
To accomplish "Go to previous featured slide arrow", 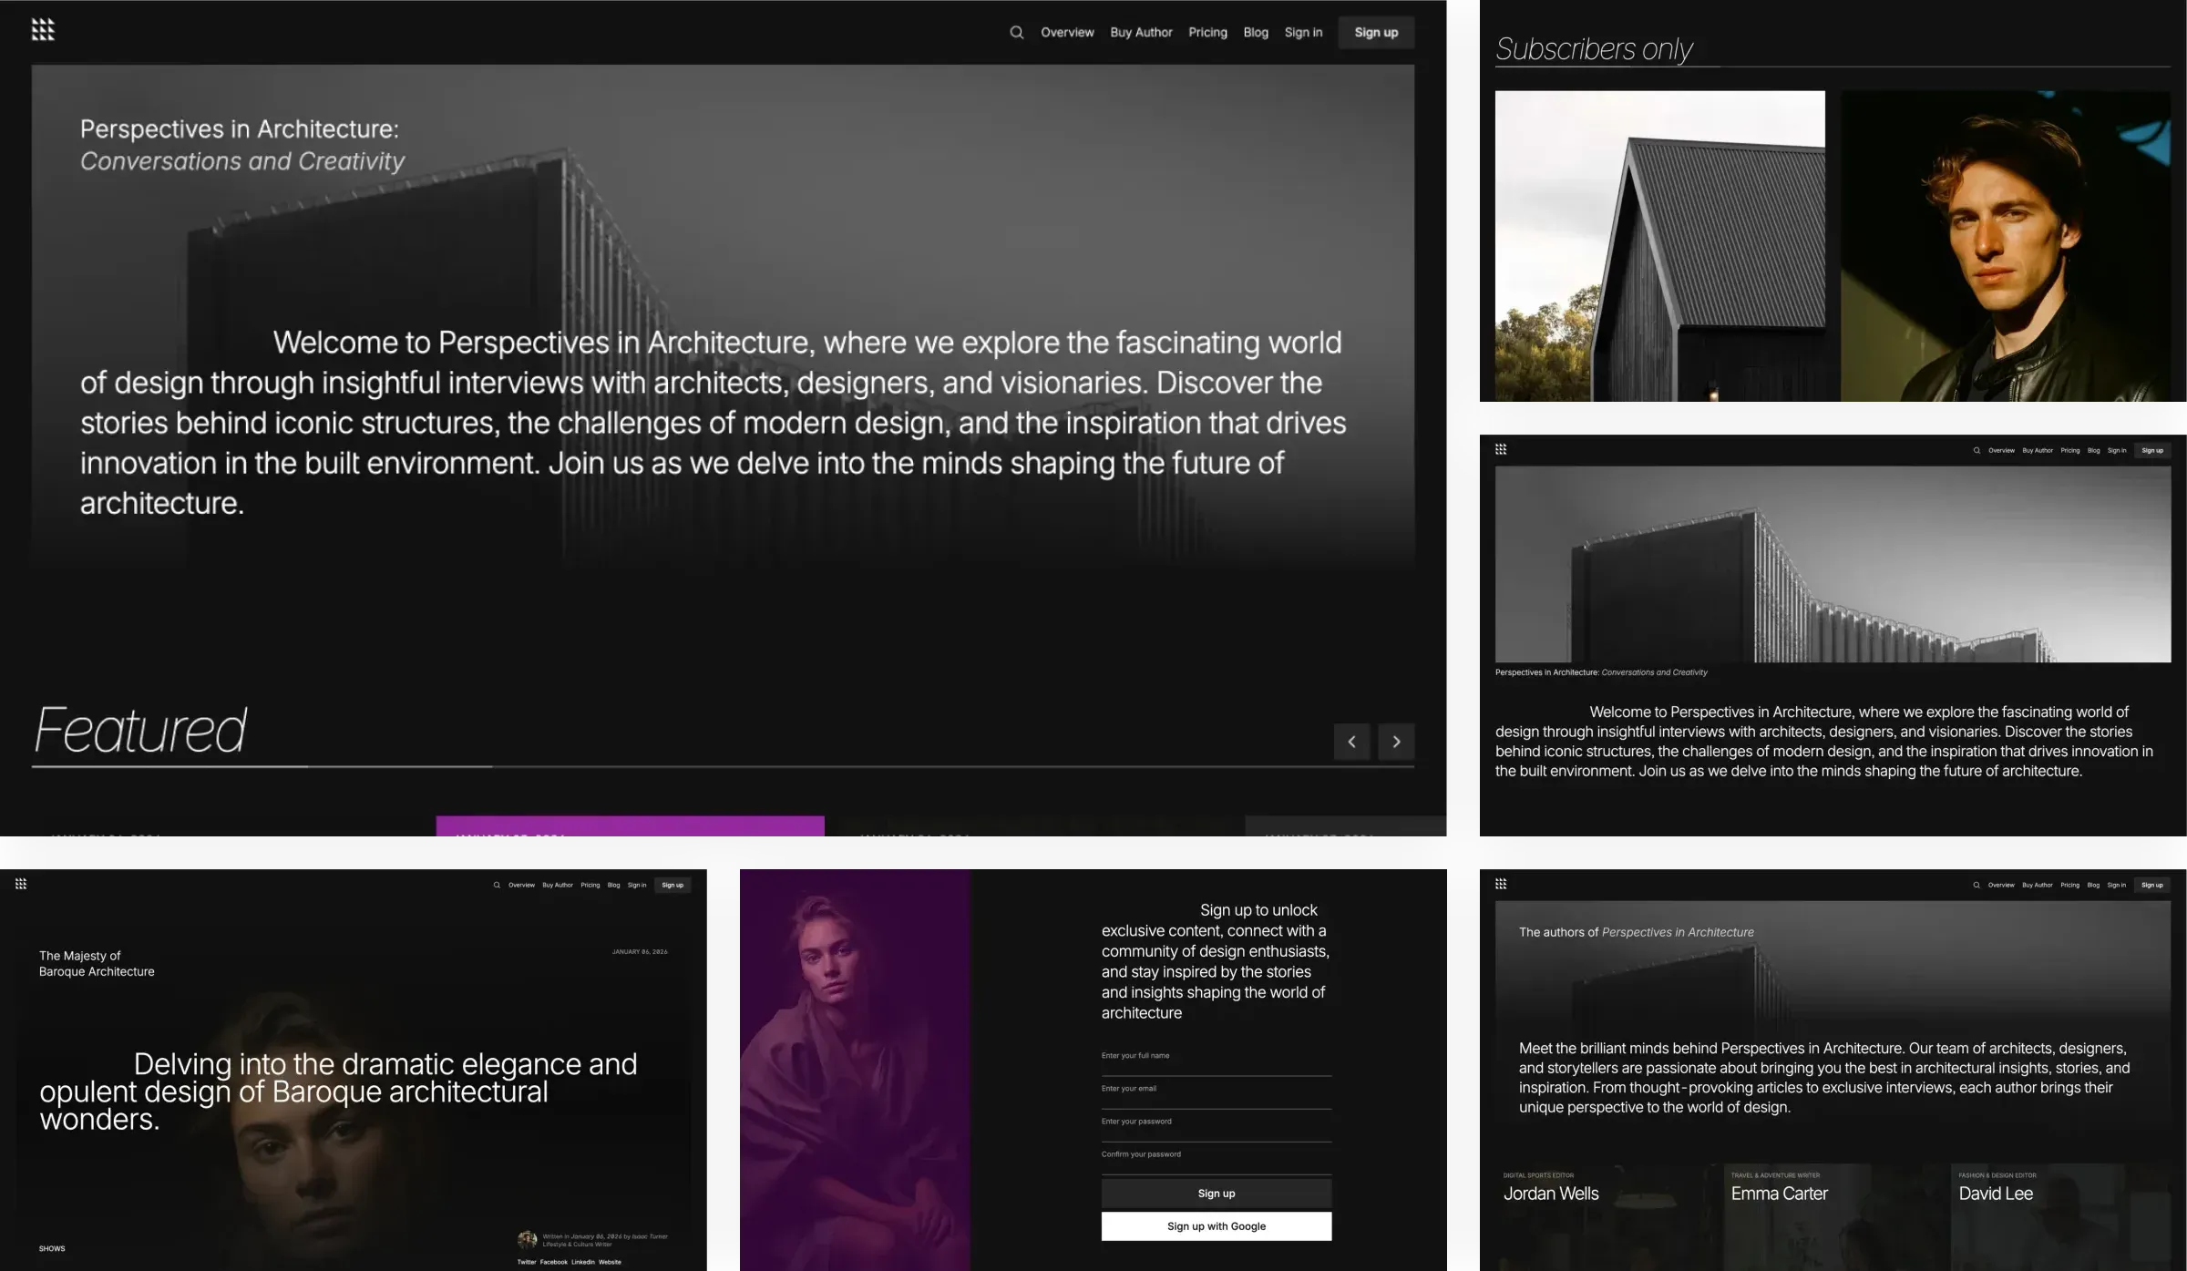I will pos(1351,742).
